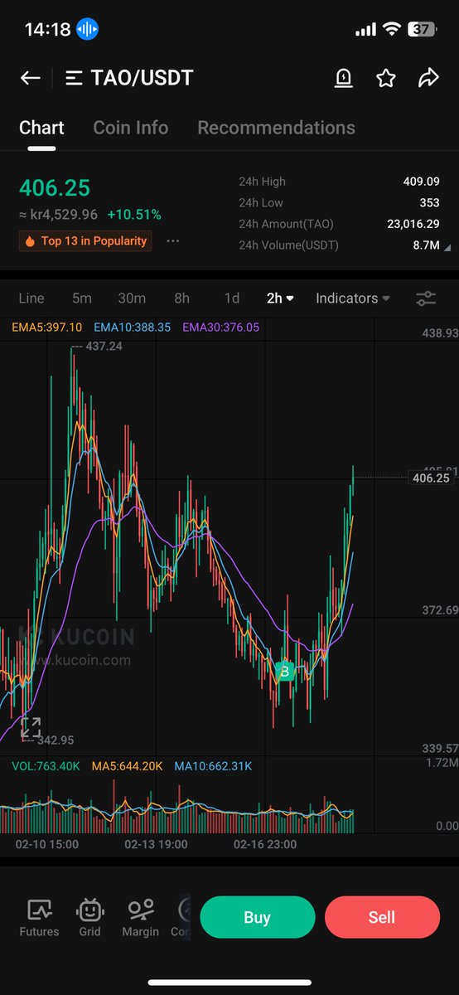459x995 pixels.
Task: Open more options dots beside popularity badge
Action: coord(172,241)
